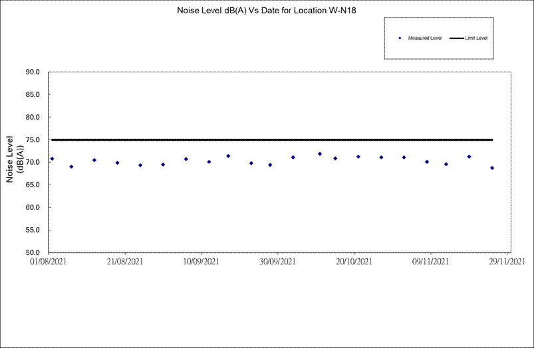Click the 90.0 y-axis label
Image resolution: width=534 pixels, height=348 pixels.
[33, 72]
